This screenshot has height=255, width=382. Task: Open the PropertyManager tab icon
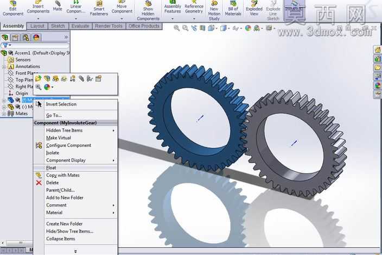click(x=15, y=38)
